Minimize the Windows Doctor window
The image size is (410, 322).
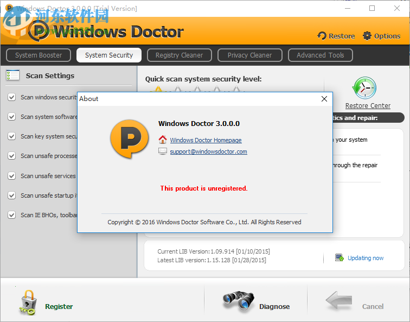pyautogui.click(x=348, y=8)
